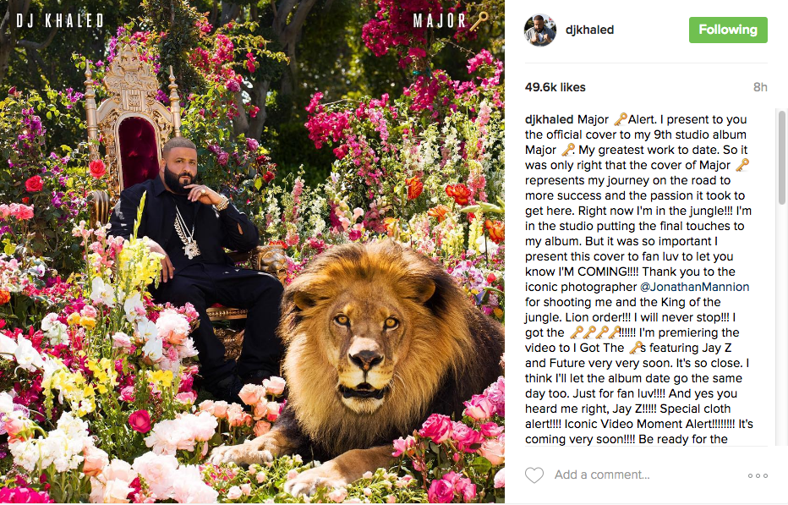Screen dimensions: 788x505
Task: View the 49.6k likes list
Action: click(x=555, y=87)
